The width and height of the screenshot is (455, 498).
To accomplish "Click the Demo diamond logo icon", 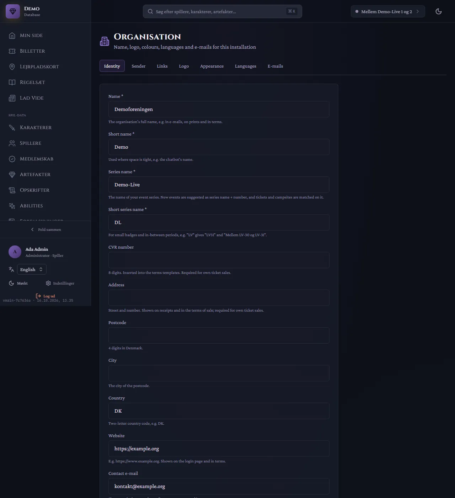I will point(13,11).
